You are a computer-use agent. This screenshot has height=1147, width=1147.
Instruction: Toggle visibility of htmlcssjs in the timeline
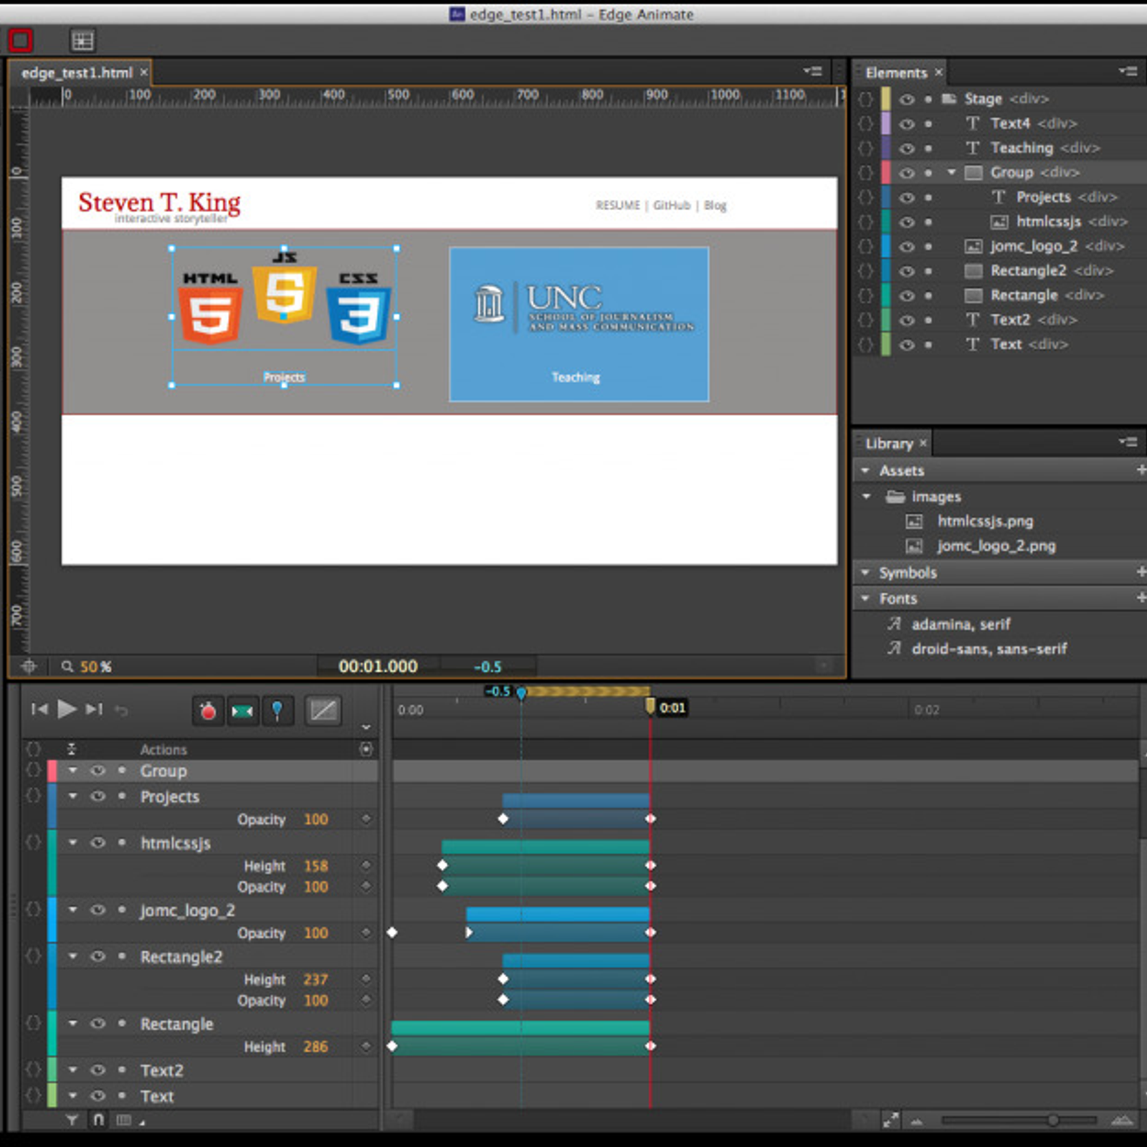point(98,842)
